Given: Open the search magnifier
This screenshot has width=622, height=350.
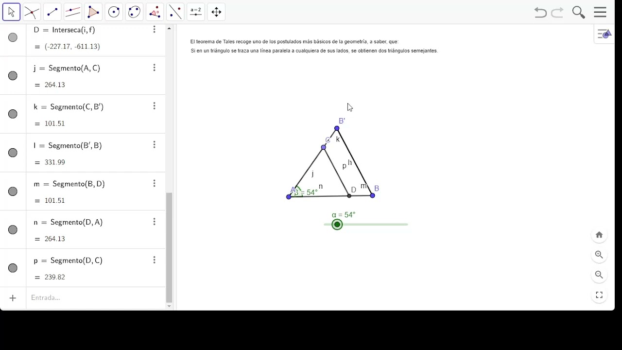Looking at the screenshot, I should (578, 12).
